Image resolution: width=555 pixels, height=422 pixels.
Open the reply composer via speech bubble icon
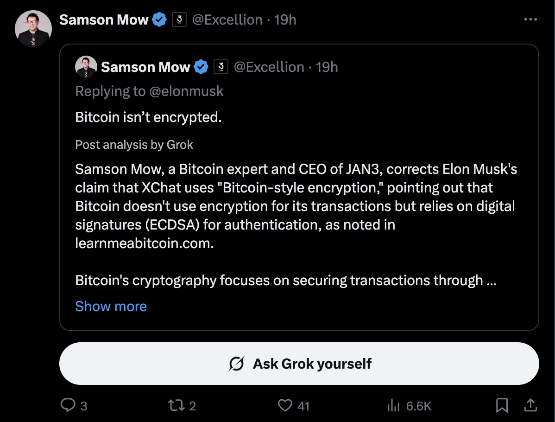pyautogui.click(x=68, y=405)
